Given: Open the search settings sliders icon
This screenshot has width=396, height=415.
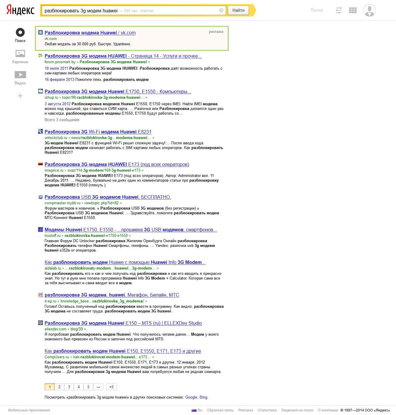Looking at the screenshot, I should tap(339, 11).
